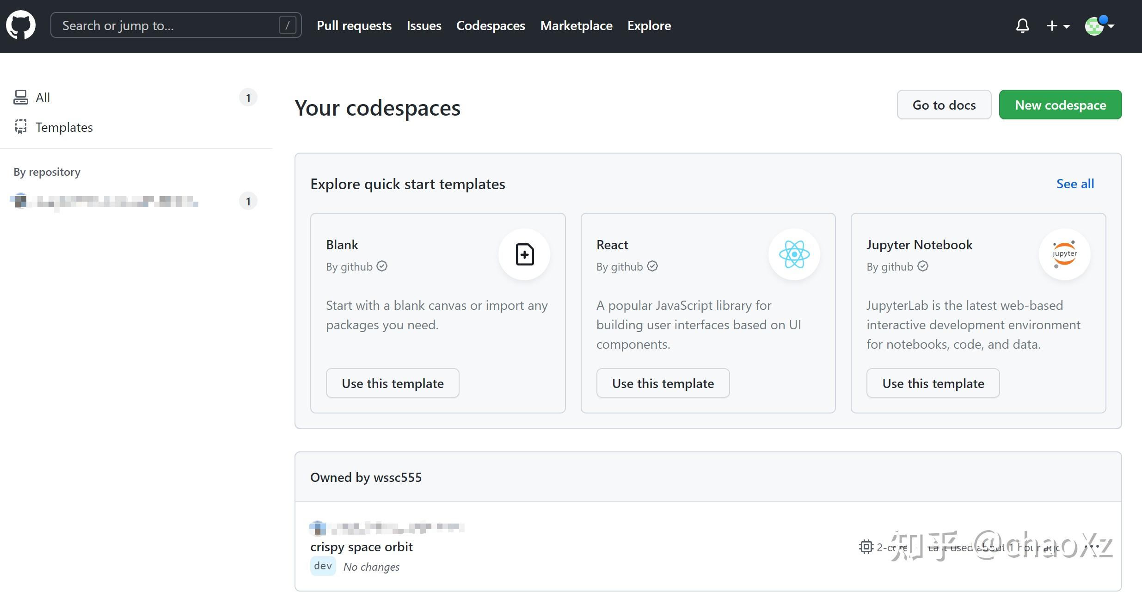Navigate to Marketplace in the top bar
Image resolution: width=1142 pixels, height=592 pixels.
[x=576, y=25]
